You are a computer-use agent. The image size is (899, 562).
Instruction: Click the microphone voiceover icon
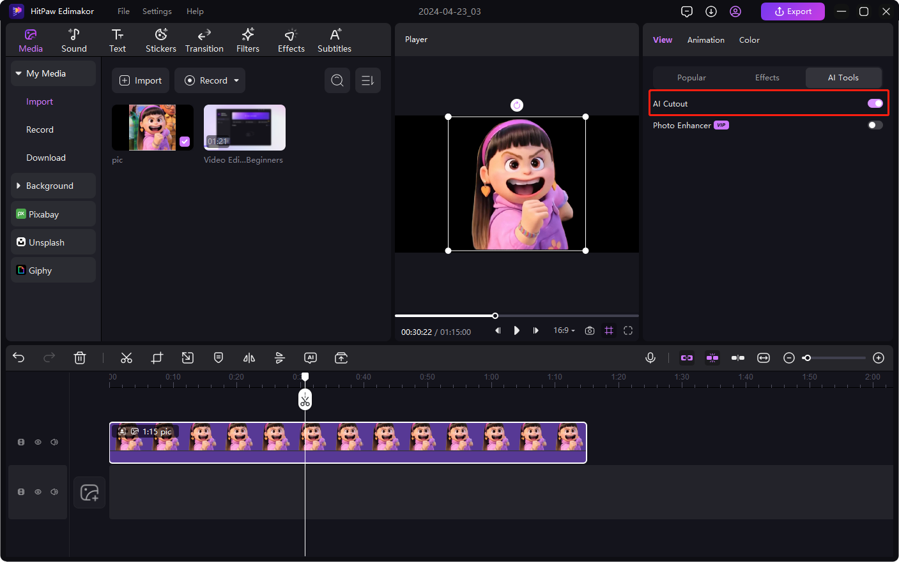pyautogui.click(x=650, y=358)
